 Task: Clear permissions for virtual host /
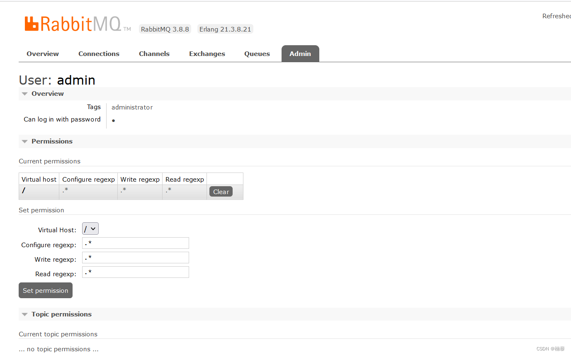(x=221, y=192)
